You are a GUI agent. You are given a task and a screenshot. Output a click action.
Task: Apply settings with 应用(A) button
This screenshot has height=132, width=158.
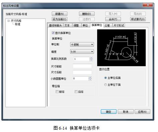[x=142, y=112]
